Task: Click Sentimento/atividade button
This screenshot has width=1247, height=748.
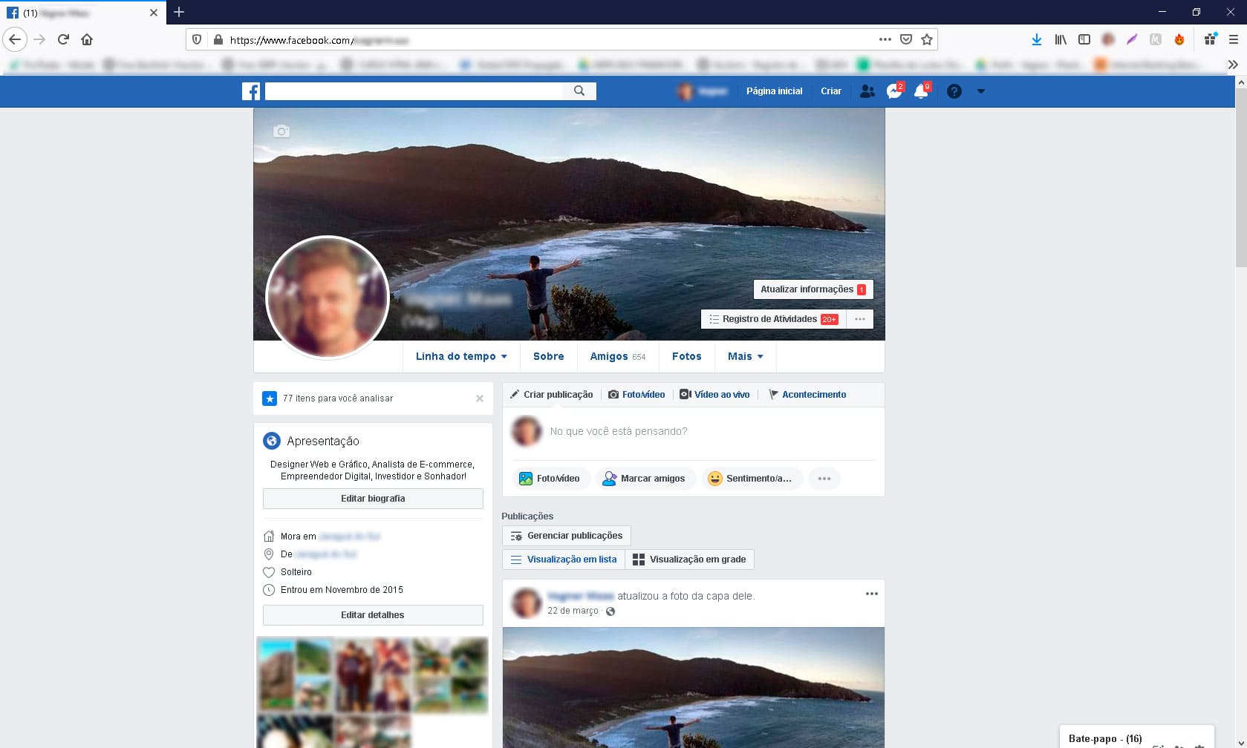Action: click(x=752, y=479)
